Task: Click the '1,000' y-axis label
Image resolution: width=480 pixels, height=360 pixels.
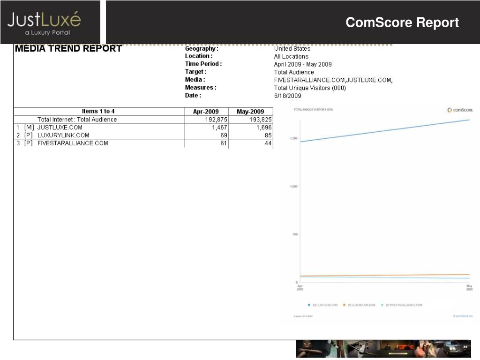Action: tap(293, 187)
